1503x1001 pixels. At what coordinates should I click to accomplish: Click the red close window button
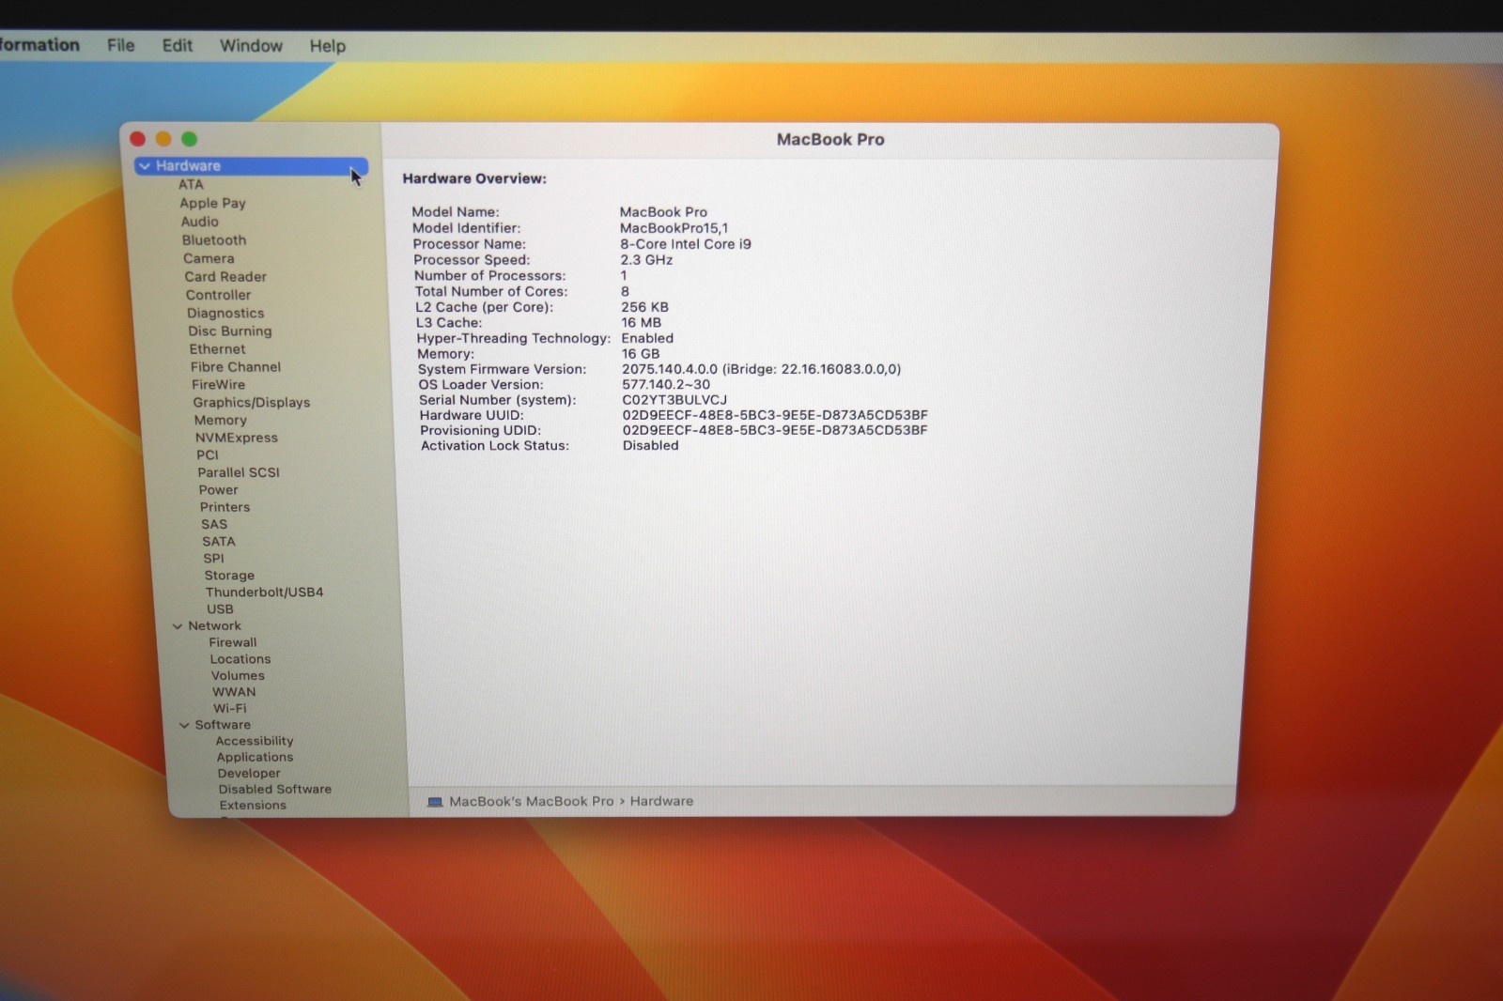tap(137, 139)
